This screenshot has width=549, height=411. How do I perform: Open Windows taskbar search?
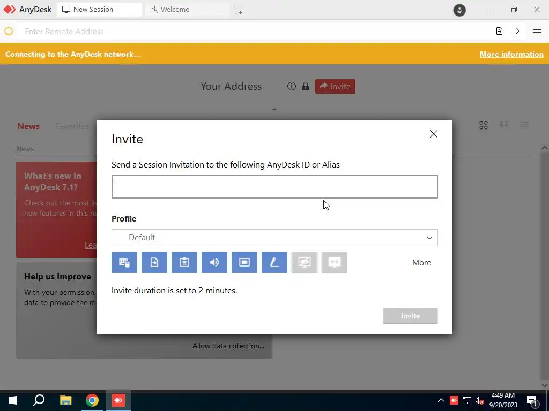pyautogui.click(x=39, y=400)
